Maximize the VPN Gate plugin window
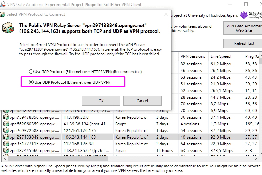 [246, 4]
